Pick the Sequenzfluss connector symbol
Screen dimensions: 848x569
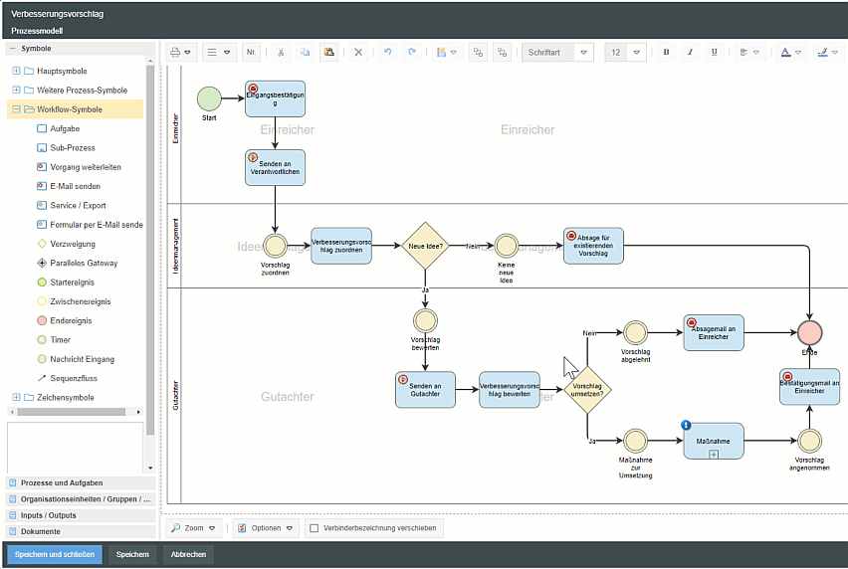click(73, 379)
